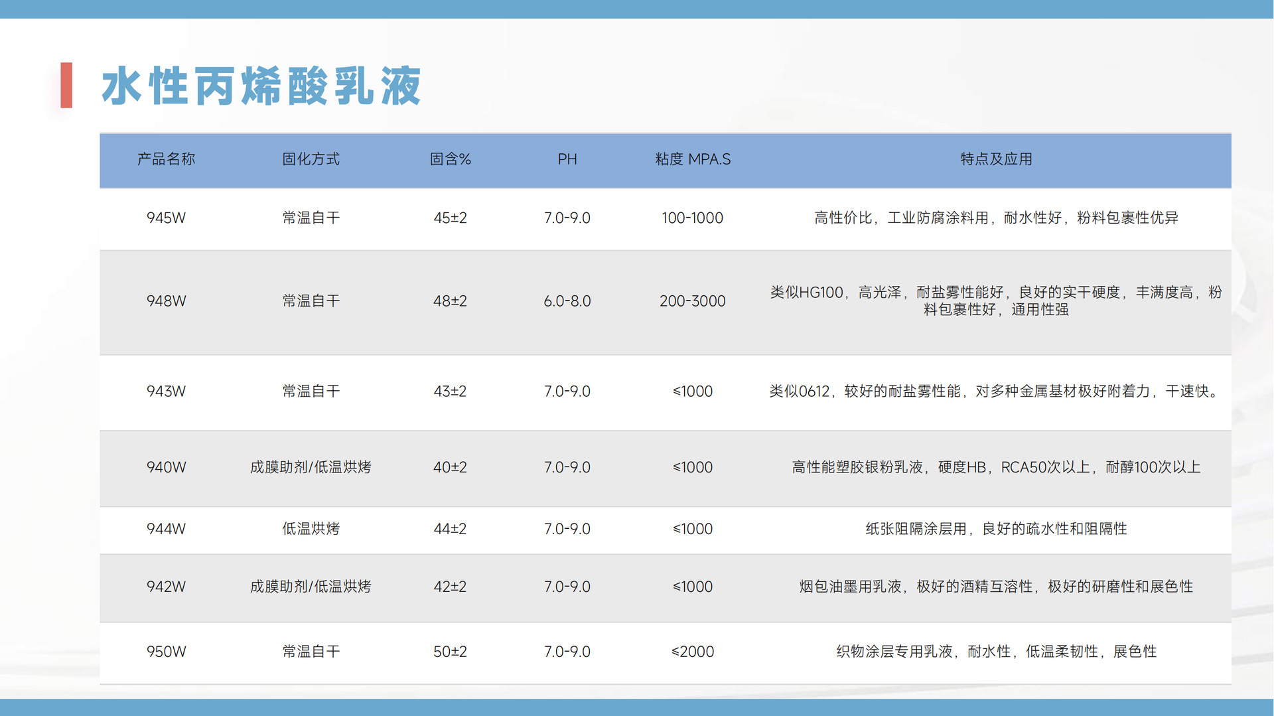Select the 纸张阻隔涂层用 description cell

click(996, 529)
